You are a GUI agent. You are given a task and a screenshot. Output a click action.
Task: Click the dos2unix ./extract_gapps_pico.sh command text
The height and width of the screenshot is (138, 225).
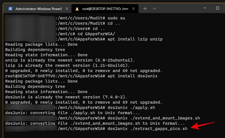(147, 129)
